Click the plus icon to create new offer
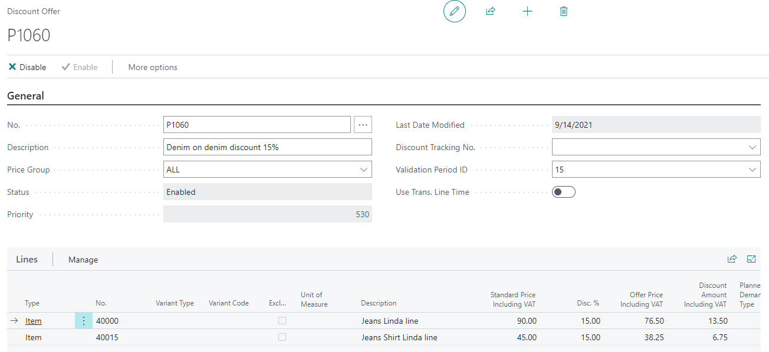 pyautogui.click(x=527, y=11)
